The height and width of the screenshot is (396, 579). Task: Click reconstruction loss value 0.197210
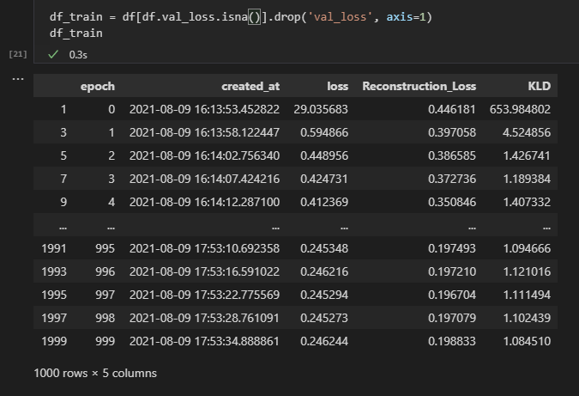pyautogui.click(x=452, y=271)
